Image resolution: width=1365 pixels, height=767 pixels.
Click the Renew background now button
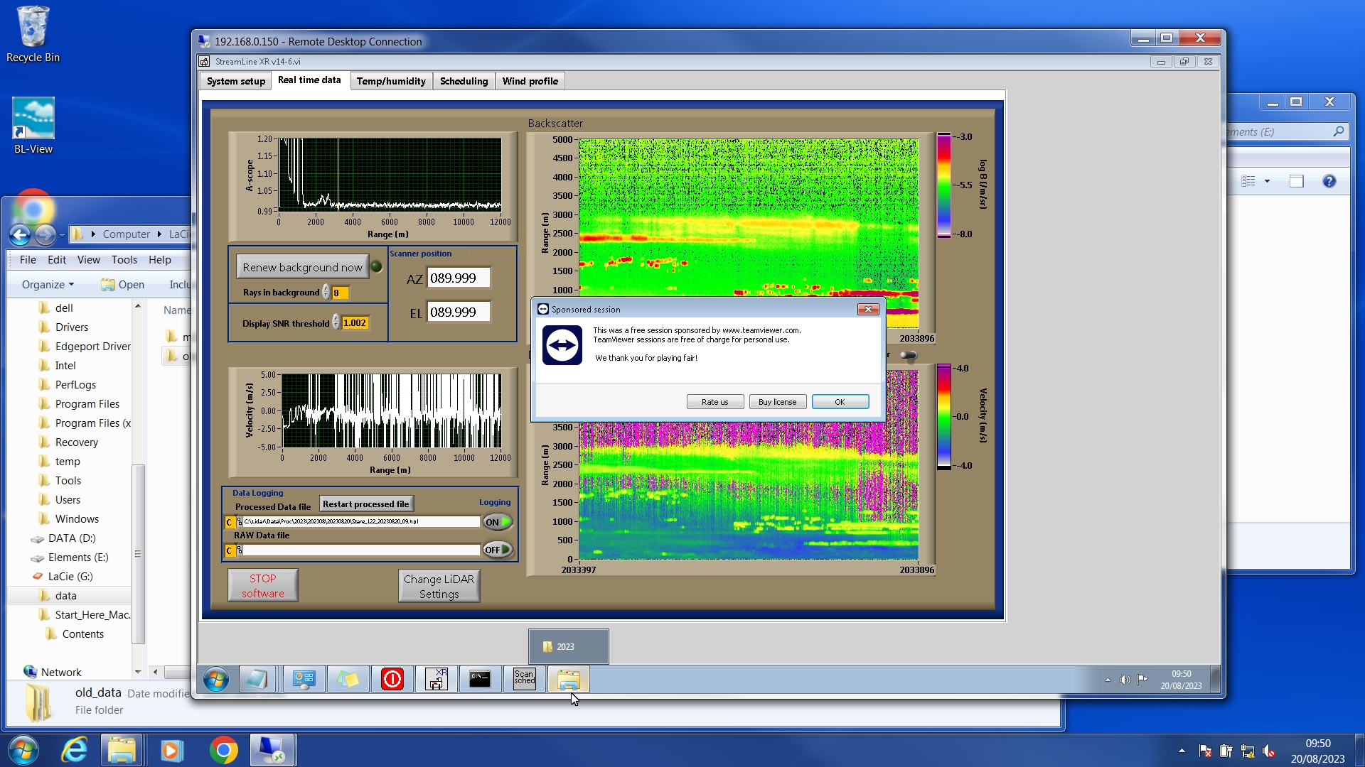click(302, 268)
